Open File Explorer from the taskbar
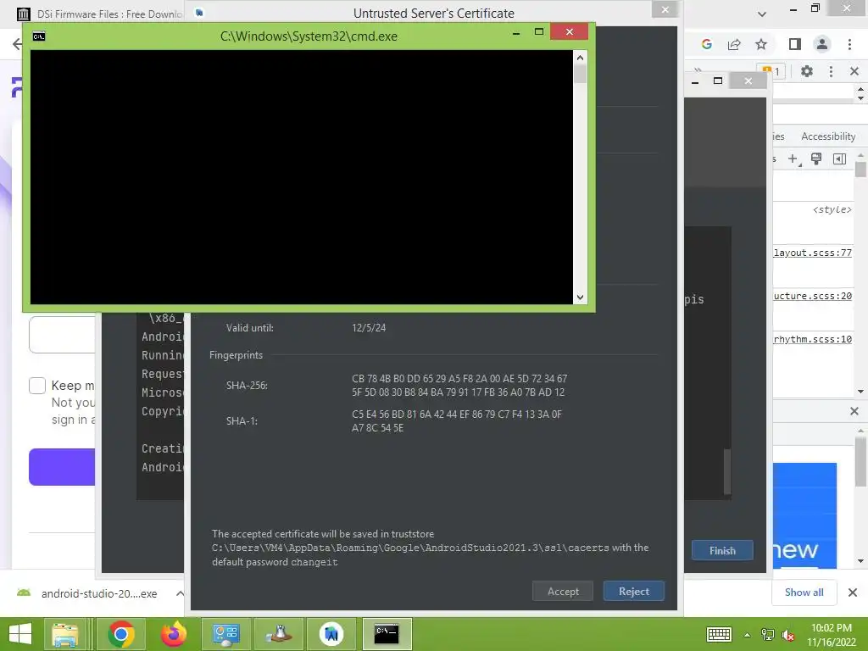The height and width of the screenshot is (651, 868). [x=65, y=634]
